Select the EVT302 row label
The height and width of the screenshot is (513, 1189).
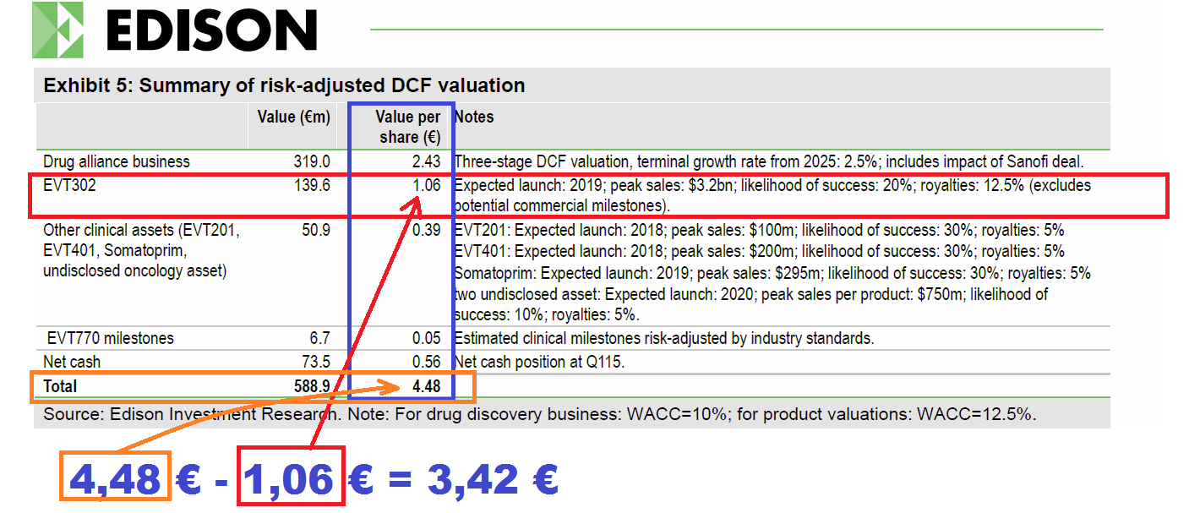(x=69, y=185)
